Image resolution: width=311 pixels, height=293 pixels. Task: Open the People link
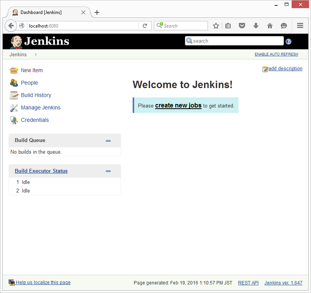click(x=29, y=83)
